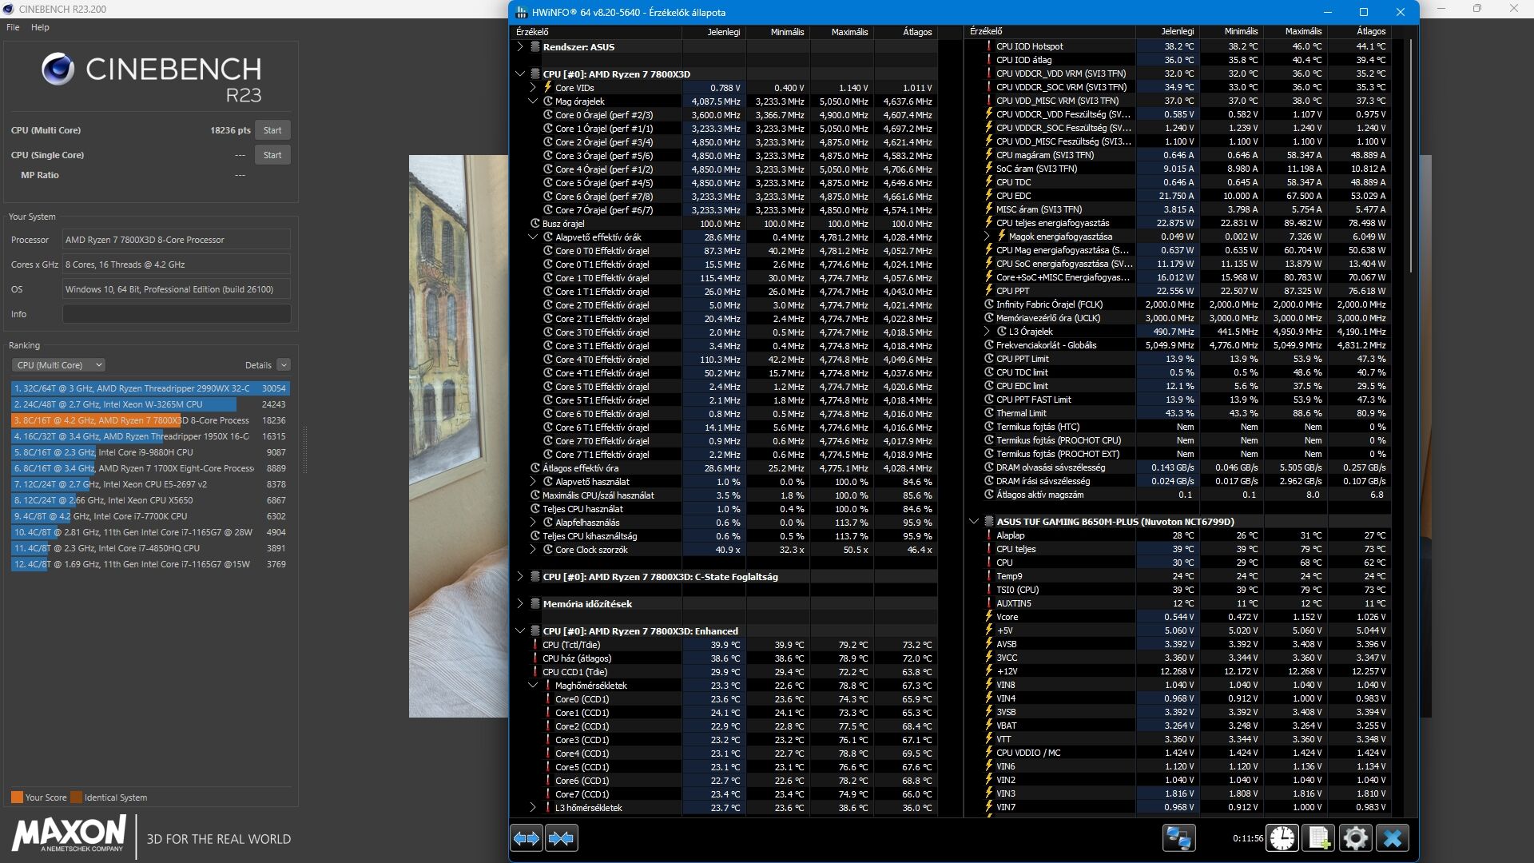The width and height of the screenshot is (1534, 863).
Task: Select the Busz órajel sensor row
Action: click(x=725, y=224)
